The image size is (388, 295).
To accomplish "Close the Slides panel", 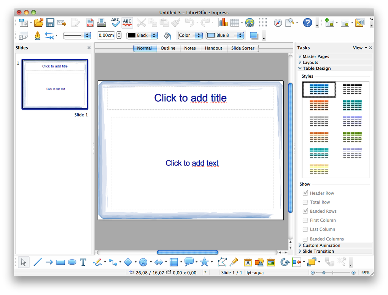I will pos(89,48).
